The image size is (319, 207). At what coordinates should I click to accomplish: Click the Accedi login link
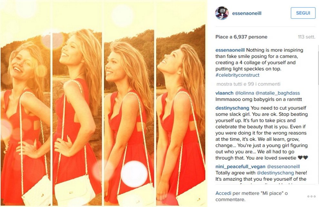click(x=223, y=193)
